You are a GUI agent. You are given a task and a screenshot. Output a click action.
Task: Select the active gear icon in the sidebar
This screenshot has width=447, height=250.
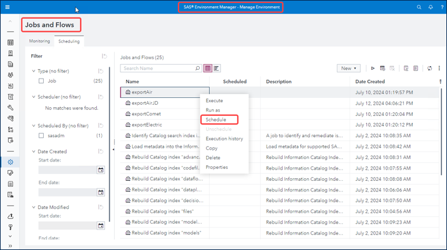pyautogui.click(x=11, y=162)
